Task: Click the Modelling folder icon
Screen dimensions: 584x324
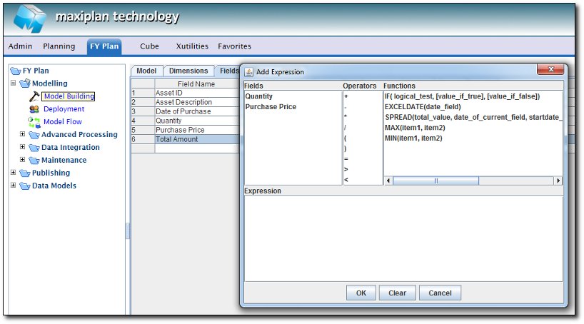Action: click(24, 83)
